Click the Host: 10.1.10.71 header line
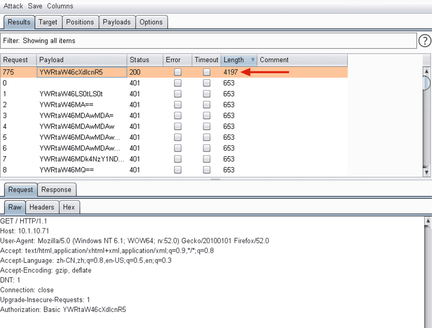 coord(24,231)
